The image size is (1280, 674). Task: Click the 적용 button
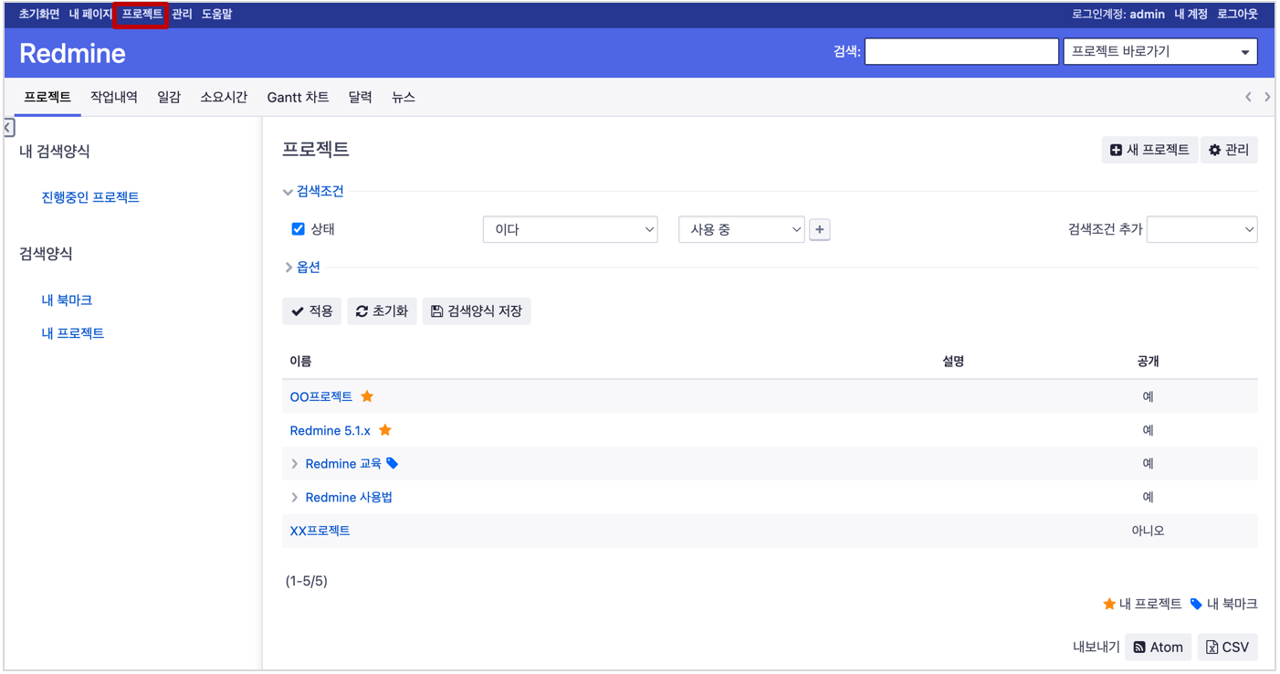pyautogui.click(x=312, y=311)
